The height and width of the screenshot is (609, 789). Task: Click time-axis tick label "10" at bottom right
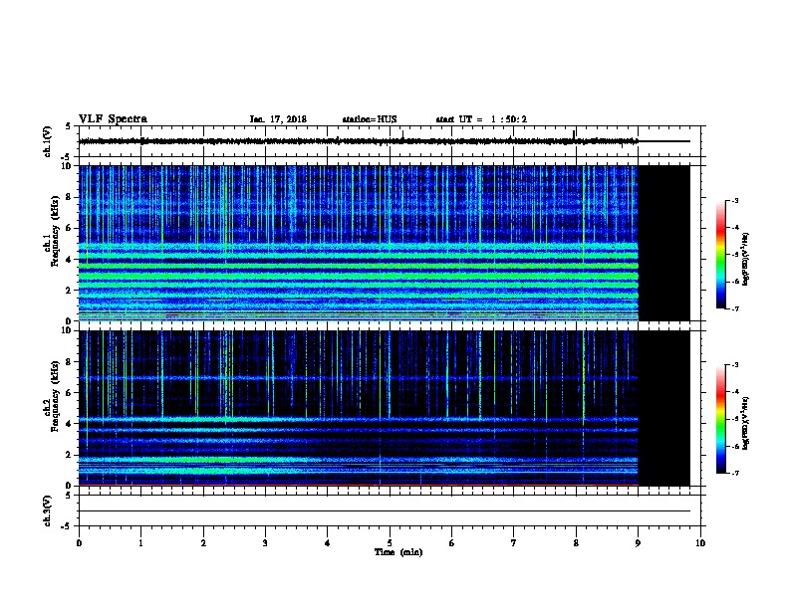tap(700, 542)
